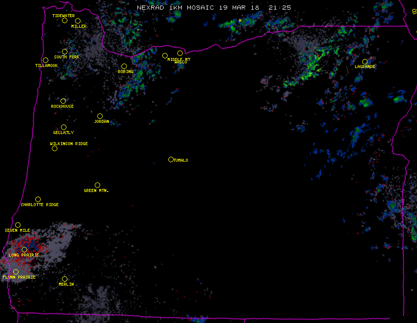Select the Tillamook station circle marker
Viewport: 417px width, 323px height.
(x=45, y=60)
